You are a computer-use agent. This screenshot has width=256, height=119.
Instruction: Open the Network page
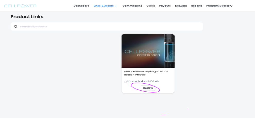pyautogui.click(x=181, y=6)
